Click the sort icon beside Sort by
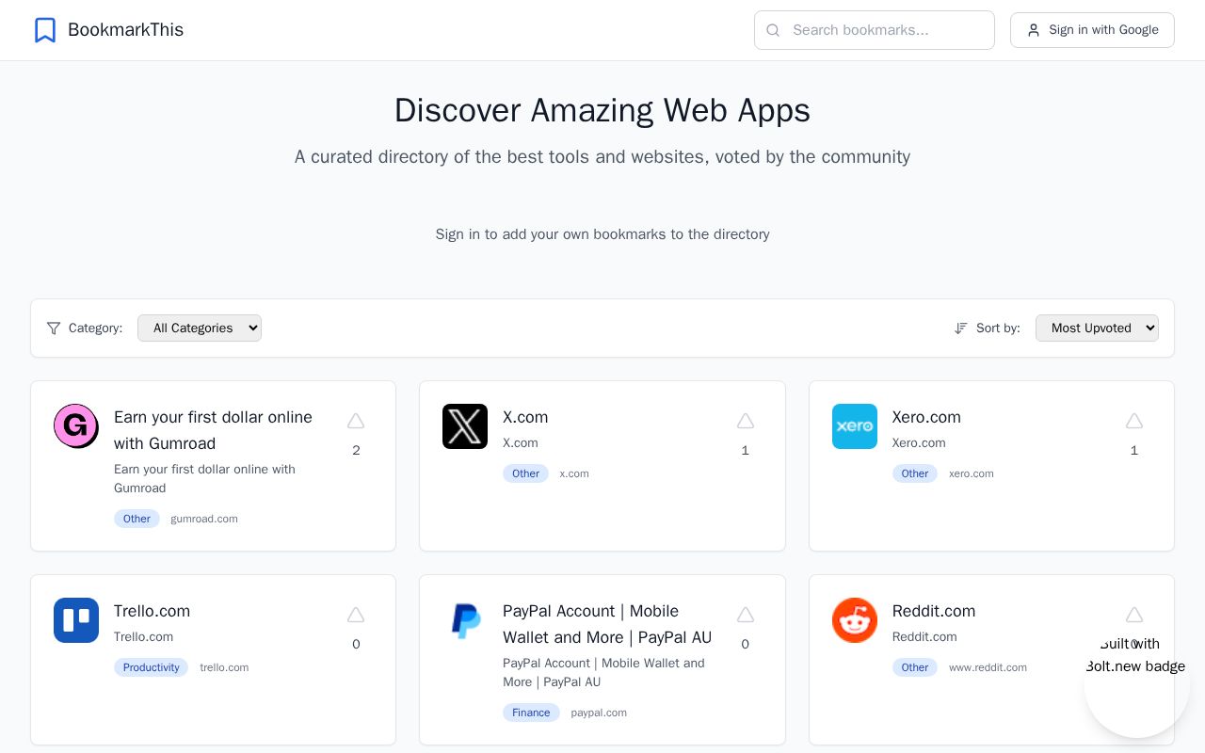 point(961,328)
